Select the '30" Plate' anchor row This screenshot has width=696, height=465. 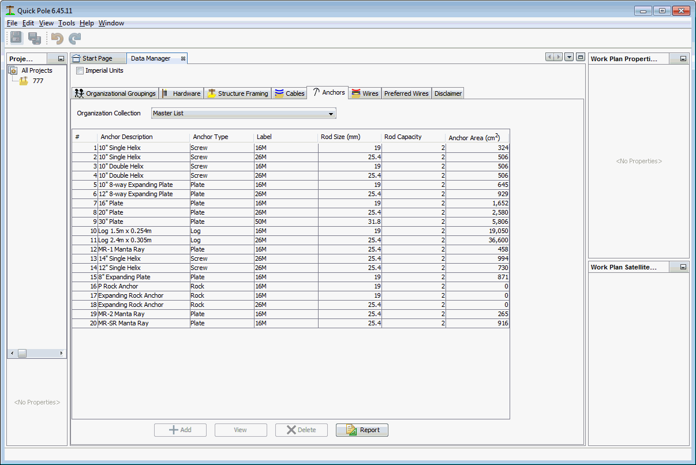coord(290,222)
